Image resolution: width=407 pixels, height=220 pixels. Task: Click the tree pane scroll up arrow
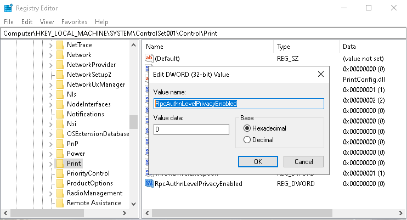[x=133, y=45]
